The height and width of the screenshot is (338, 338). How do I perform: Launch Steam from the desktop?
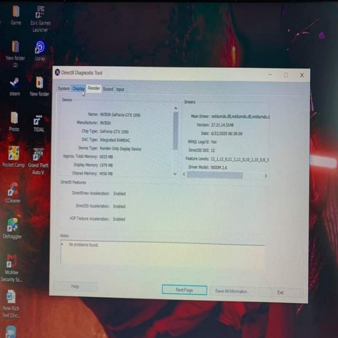pyautogui.click(x=14, y=83)
